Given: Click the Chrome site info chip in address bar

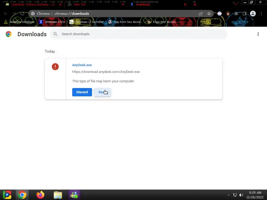Looking at the screenshot, I should click(40, 14).
